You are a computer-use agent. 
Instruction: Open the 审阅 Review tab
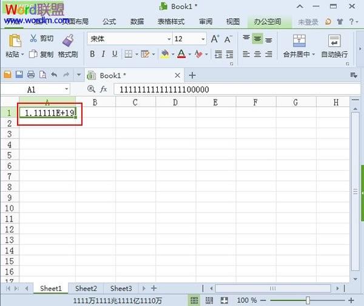point(206,22)
